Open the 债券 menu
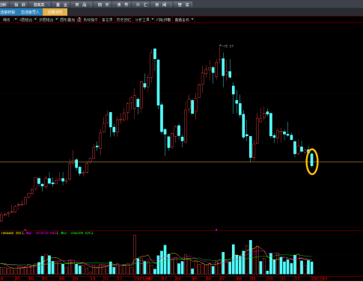This screenshot has height=282, width=363. pos(122,4)
